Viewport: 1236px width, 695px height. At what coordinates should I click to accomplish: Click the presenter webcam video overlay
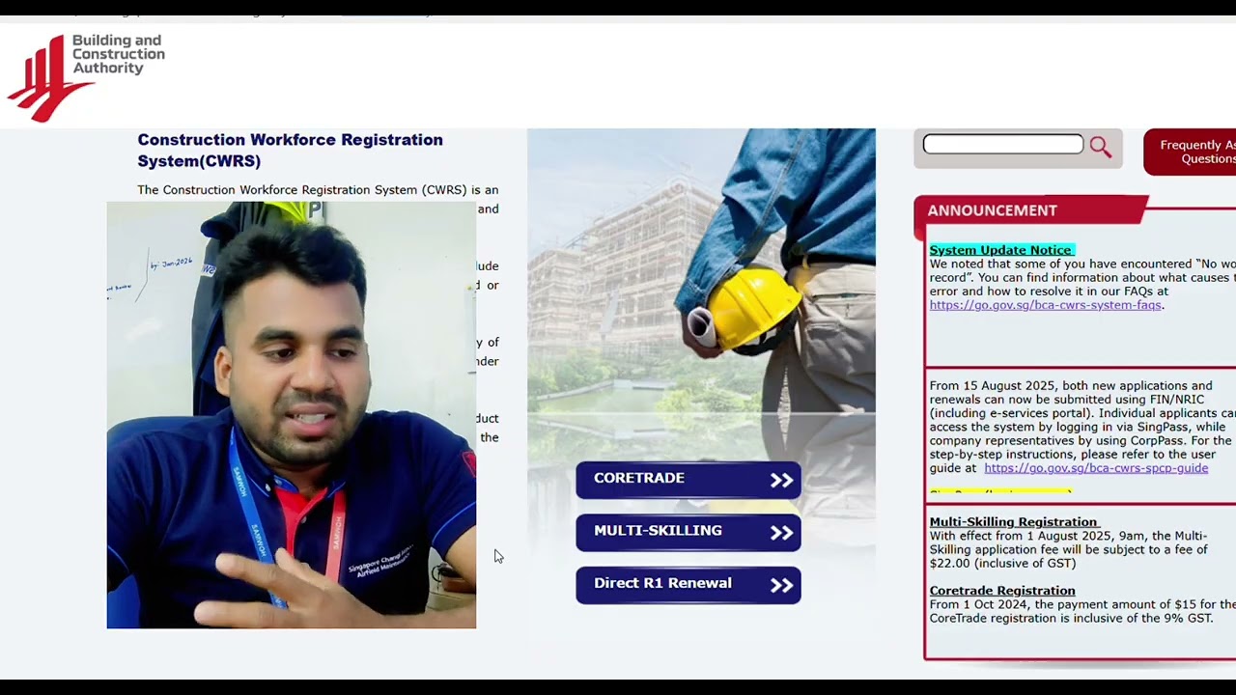point(291,415)
